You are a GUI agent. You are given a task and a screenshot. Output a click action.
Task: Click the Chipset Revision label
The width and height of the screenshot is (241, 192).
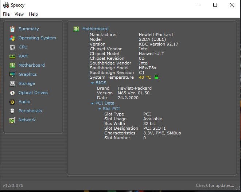[107, 58]
